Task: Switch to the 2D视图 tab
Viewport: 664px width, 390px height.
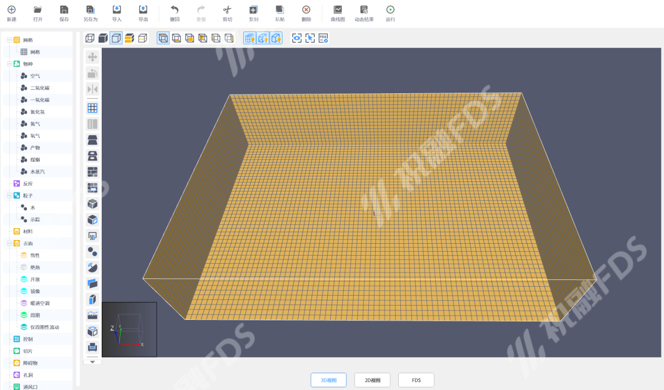Action: [372, 380]
